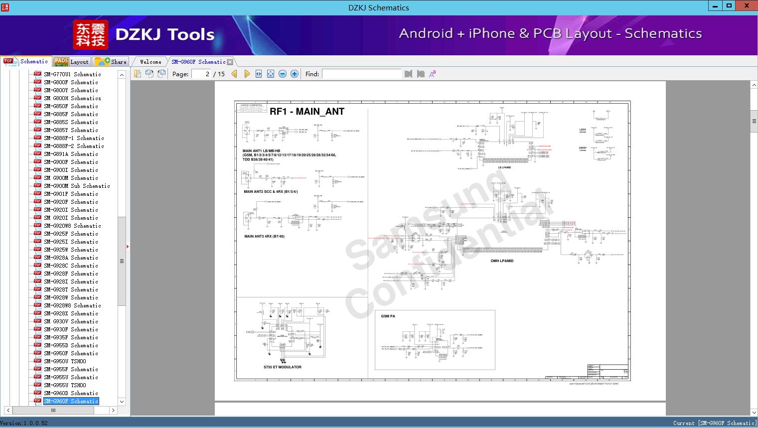The width and height of the screenshot is (758, 428).
Task: Find the previous search match
Action: pos(409,74)
